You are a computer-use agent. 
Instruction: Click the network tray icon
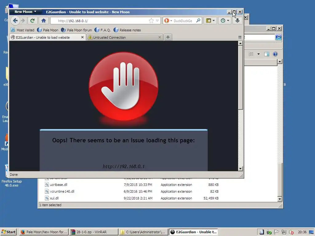284,232
